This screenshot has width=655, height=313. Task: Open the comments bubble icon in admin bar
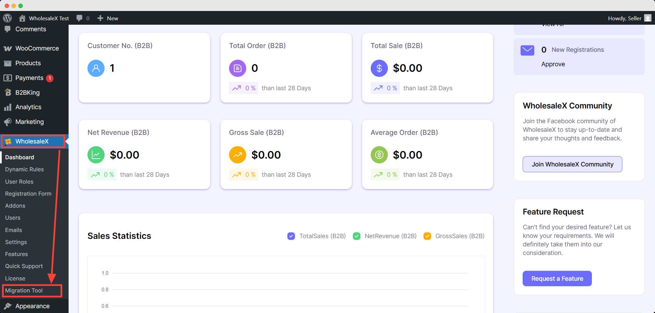(79, 18)
